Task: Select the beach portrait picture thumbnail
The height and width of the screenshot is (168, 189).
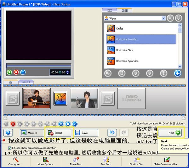Action: [x=84, y=98]
